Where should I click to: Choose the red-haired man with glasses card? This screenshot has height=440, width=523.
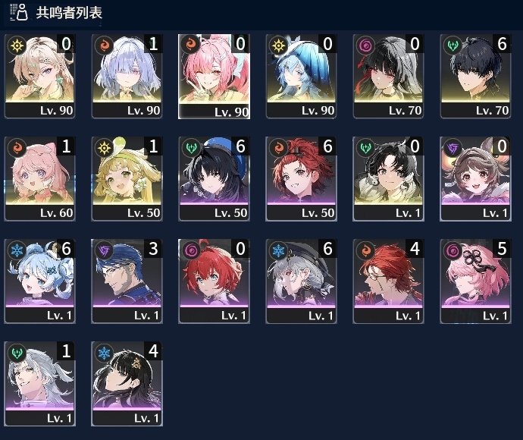click(388, 281)
